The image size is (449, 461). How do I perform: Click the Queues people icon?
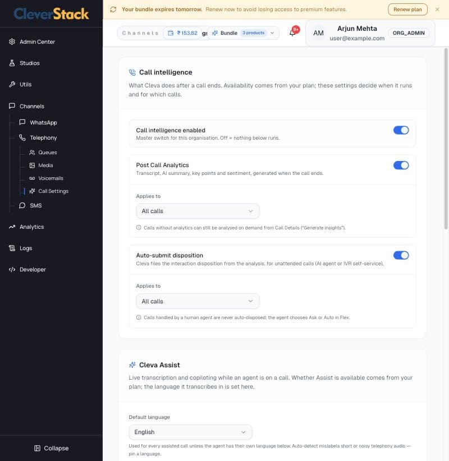click(x=32, y=153)
